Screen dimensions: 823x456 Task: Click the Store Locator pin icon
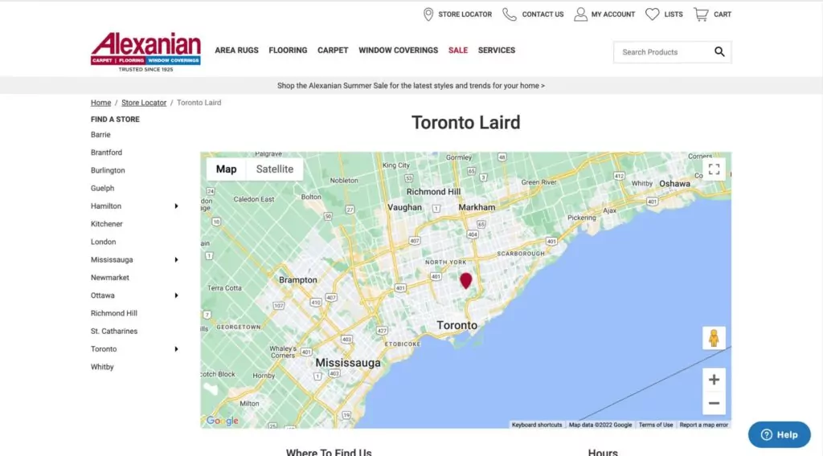coord(428,14)
